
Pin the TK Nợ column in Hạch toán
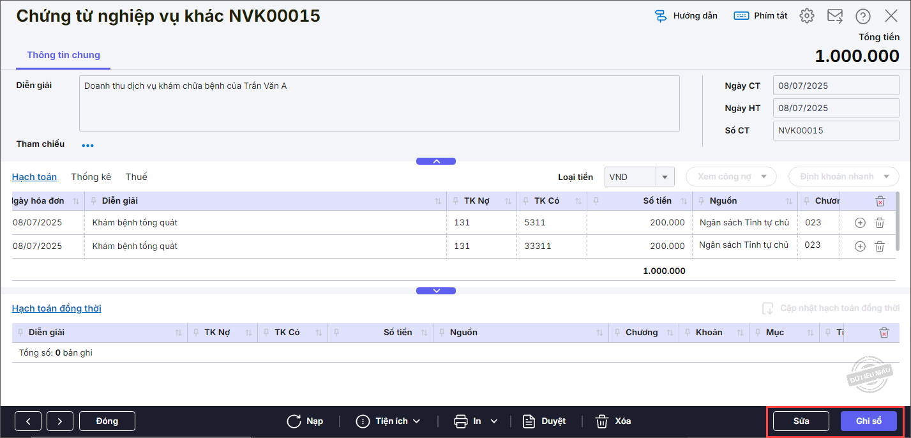coord(456,201)
